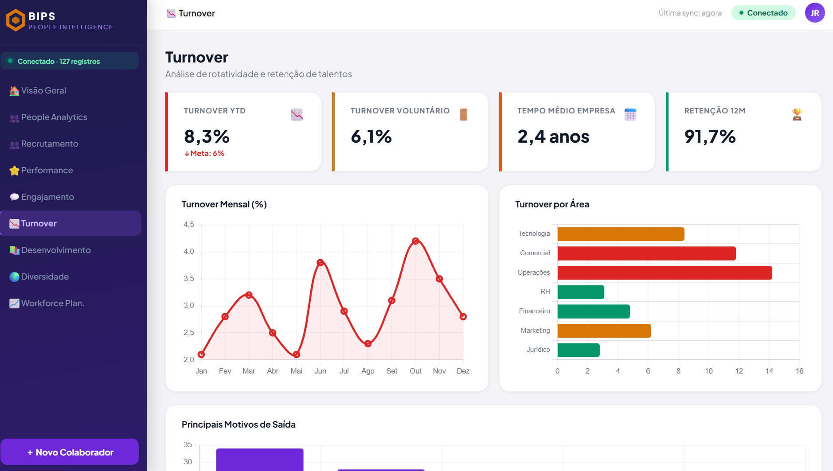Image resolution: width=833 pixels, height=471 pixels.
Task: Click the Análise de rotatividade subtitle
Action: (258, 74)
